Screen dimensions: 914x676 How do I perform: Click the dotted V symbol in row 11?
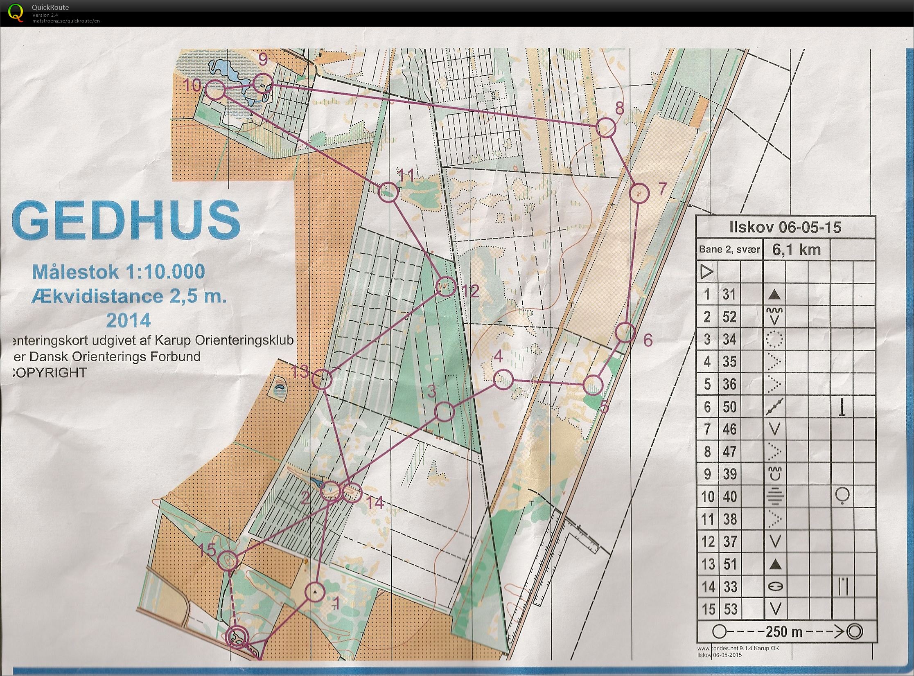coord(774,519)
